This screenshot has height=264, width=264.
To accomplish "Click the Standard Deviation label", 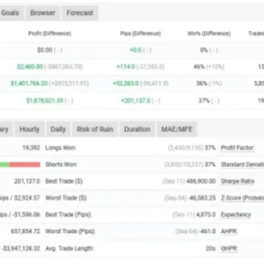I will 242,164.
